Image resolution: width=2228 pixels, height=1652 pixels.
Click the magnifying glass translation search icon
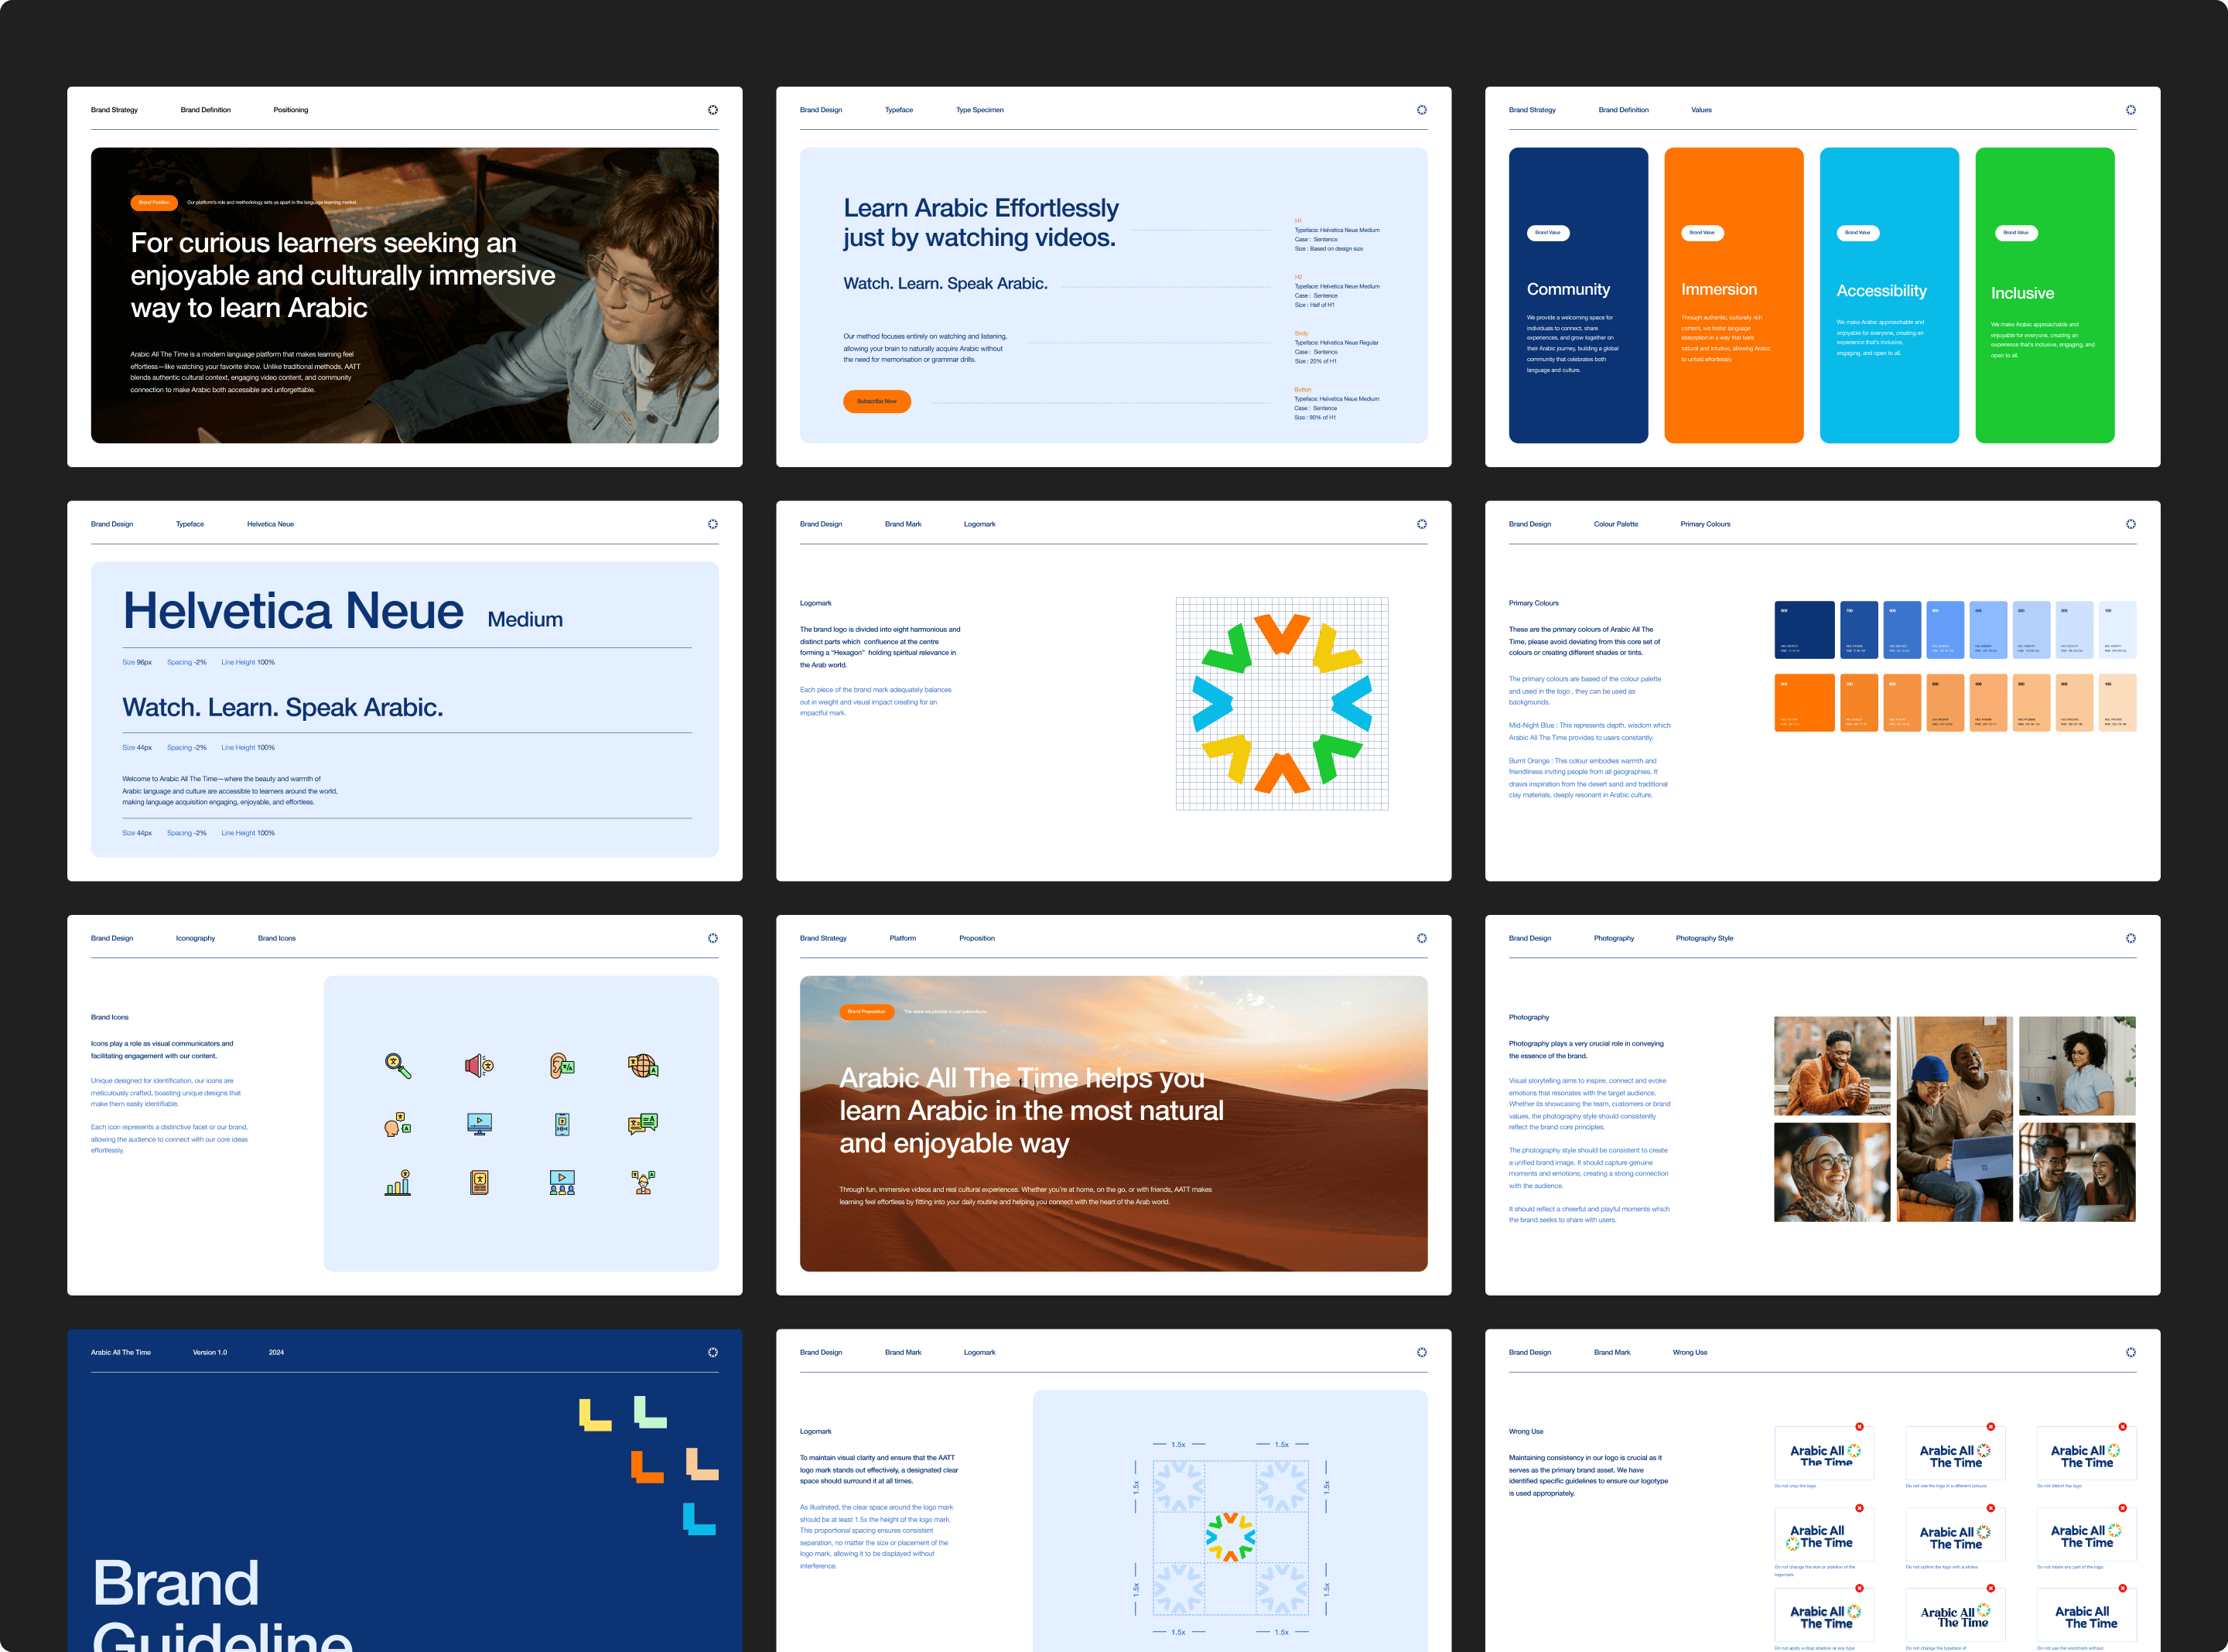point(398,1066)
